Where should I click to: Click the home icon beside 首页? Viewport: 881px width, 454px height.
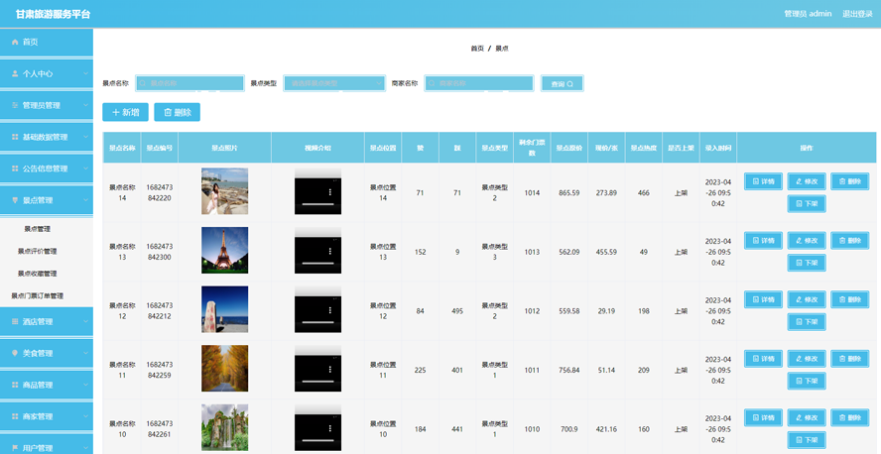(15, 42)
